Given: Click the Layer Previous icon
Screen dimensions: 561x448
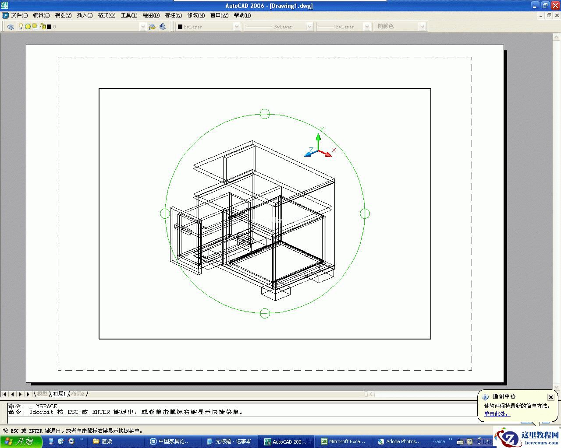Looking at the screenshot, I should 162,27.
